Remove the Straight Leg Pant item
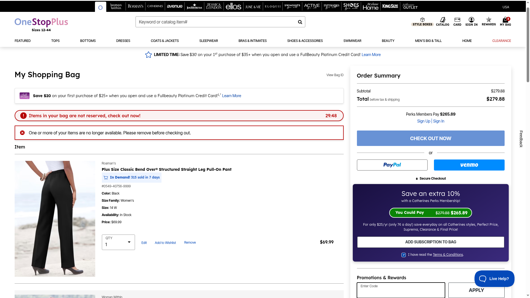530x298 pixels. pos(190,243)
